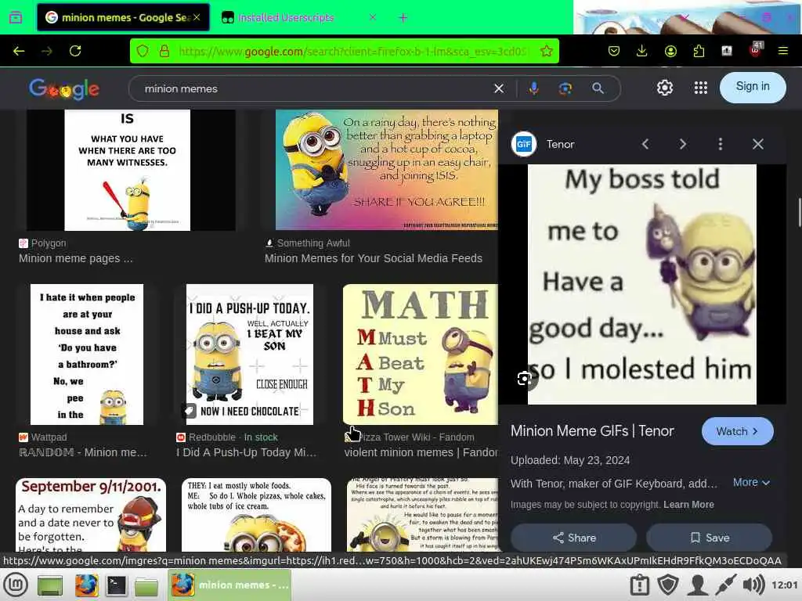
Task: Click violent minion memes Fandom caption
Action: (x=421, y=453)
